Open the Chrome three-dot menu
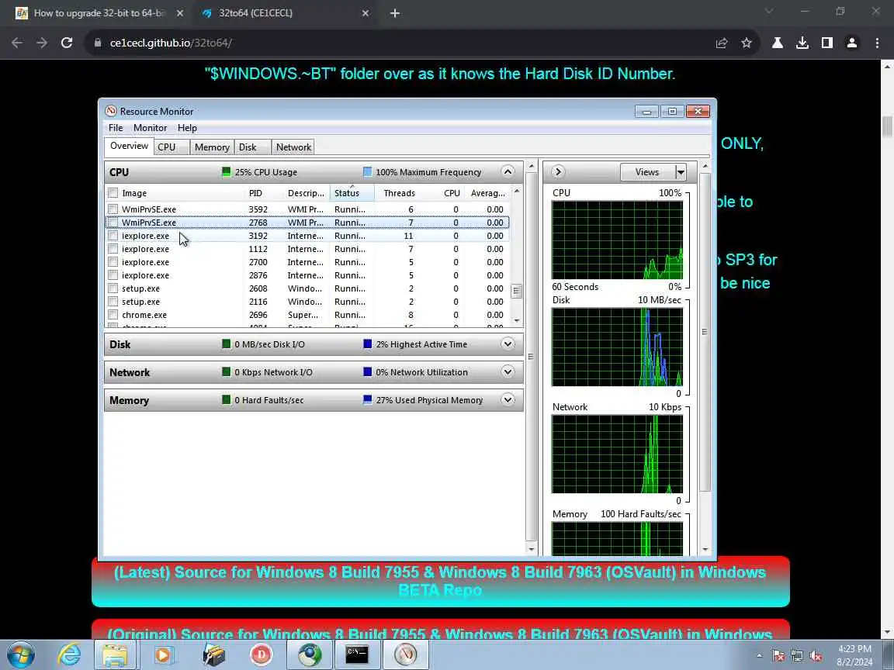894x670 pixels. pyautogui.click(x=877, y=43)
